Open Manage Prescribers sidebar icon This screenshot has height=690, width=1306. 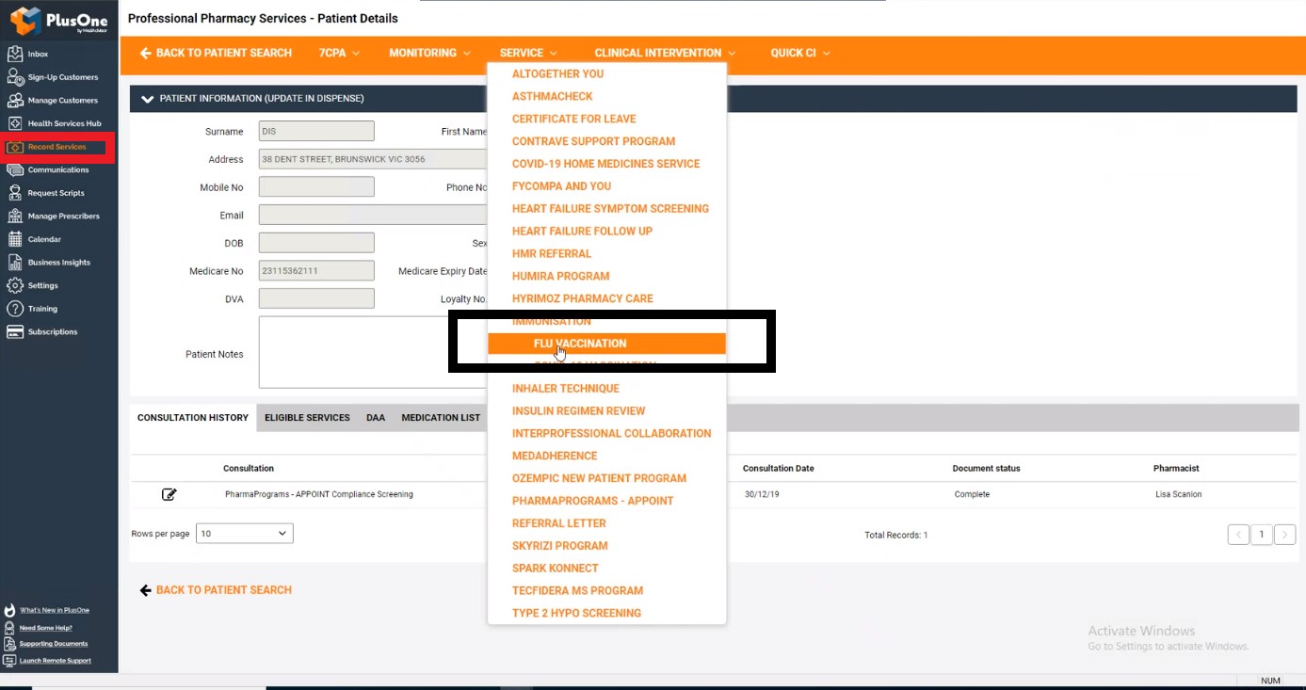(14, 216)
